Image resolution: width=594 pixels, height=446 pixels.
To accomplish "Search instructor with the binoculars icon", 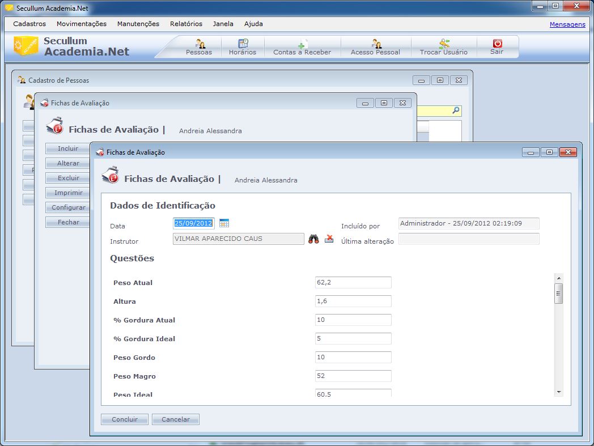I will tap(313, 239).
